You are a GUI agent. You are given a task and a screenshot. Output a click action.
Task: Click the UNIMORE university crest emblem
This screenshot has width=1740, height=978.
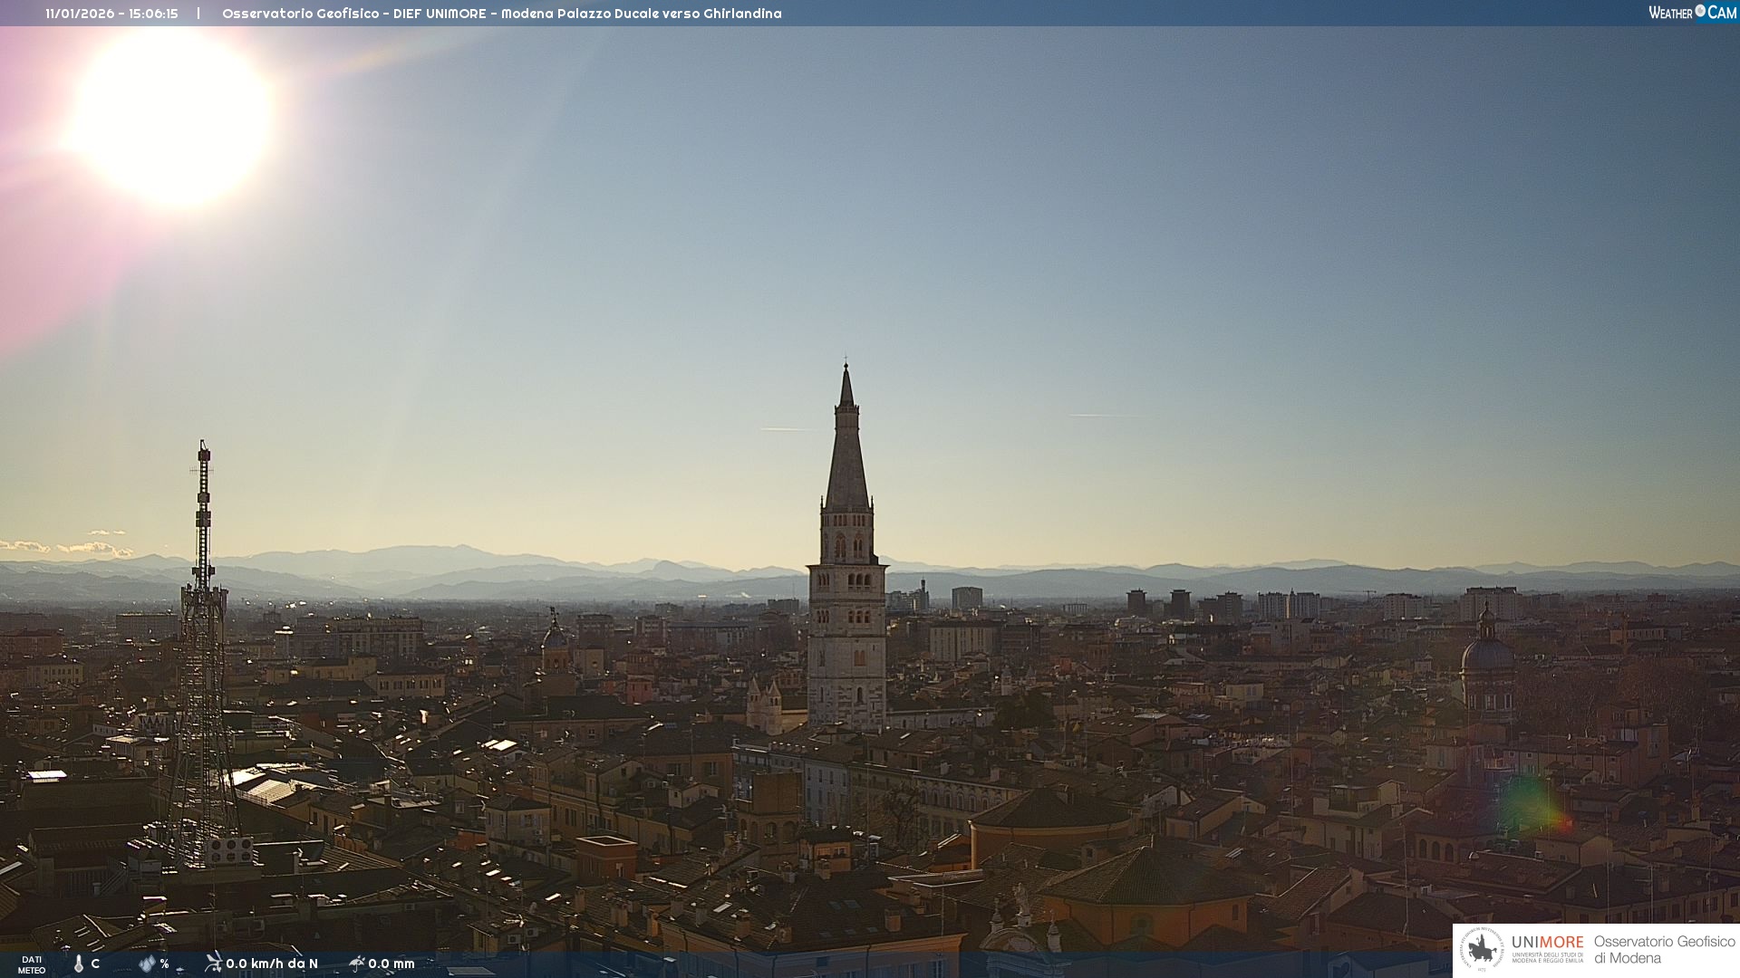point(1482,950)
